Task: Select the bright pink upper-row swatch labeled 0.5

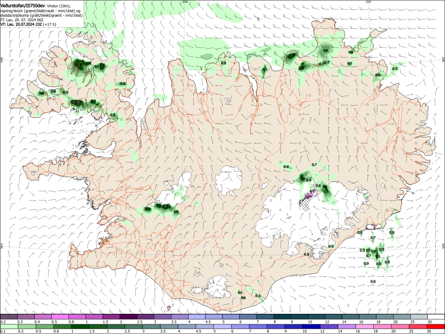Action: point(60,317)
